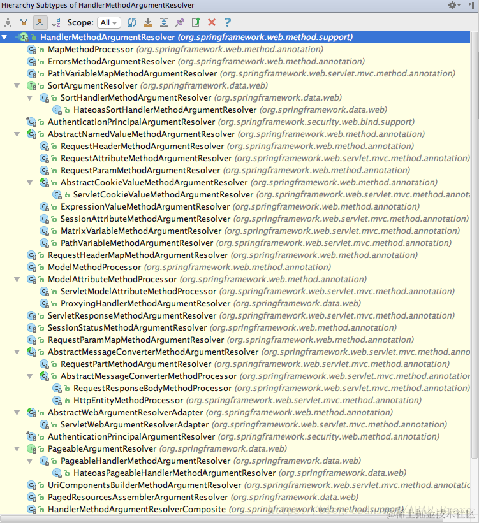Toggle alphabetical sort order
The height and width of the screenshot is (523, 479).
pos(56,22)
